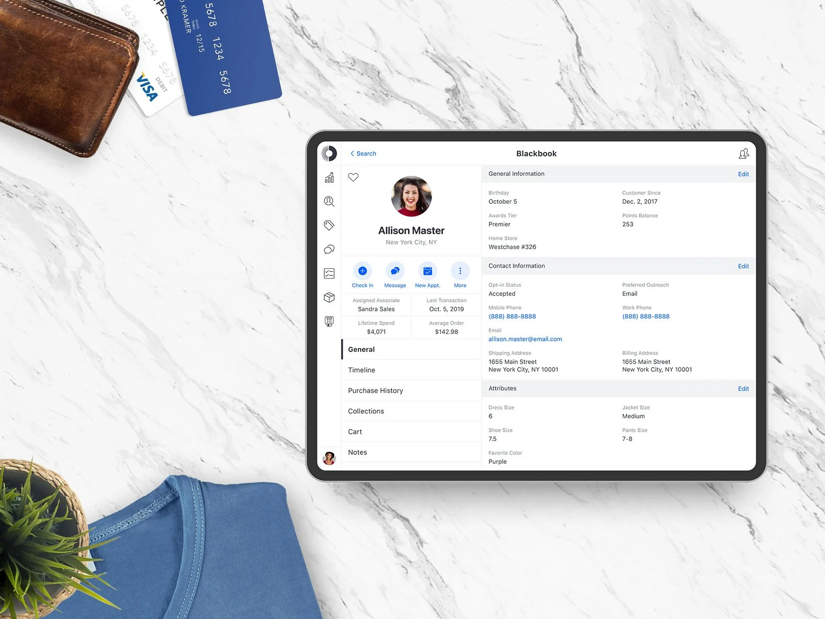Click the Lifetime Spend $4,071 value
This screenshot has height=619, width=825.
(x=376, y=332)
